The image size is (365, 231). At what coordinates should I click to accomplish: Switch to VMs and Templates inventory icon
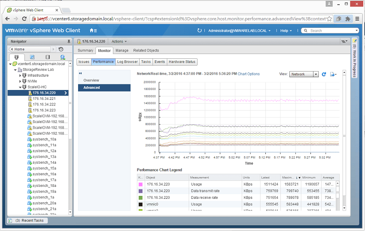pyautogui.click(x=32, y=57)
